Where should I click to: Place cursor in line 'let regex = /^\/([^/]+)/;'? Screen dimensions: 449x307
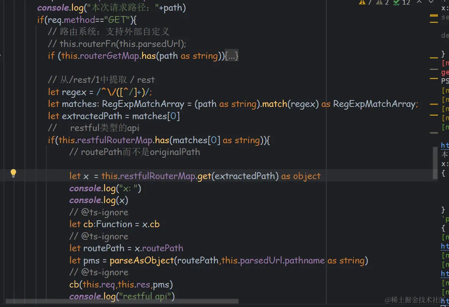point(100,92)
